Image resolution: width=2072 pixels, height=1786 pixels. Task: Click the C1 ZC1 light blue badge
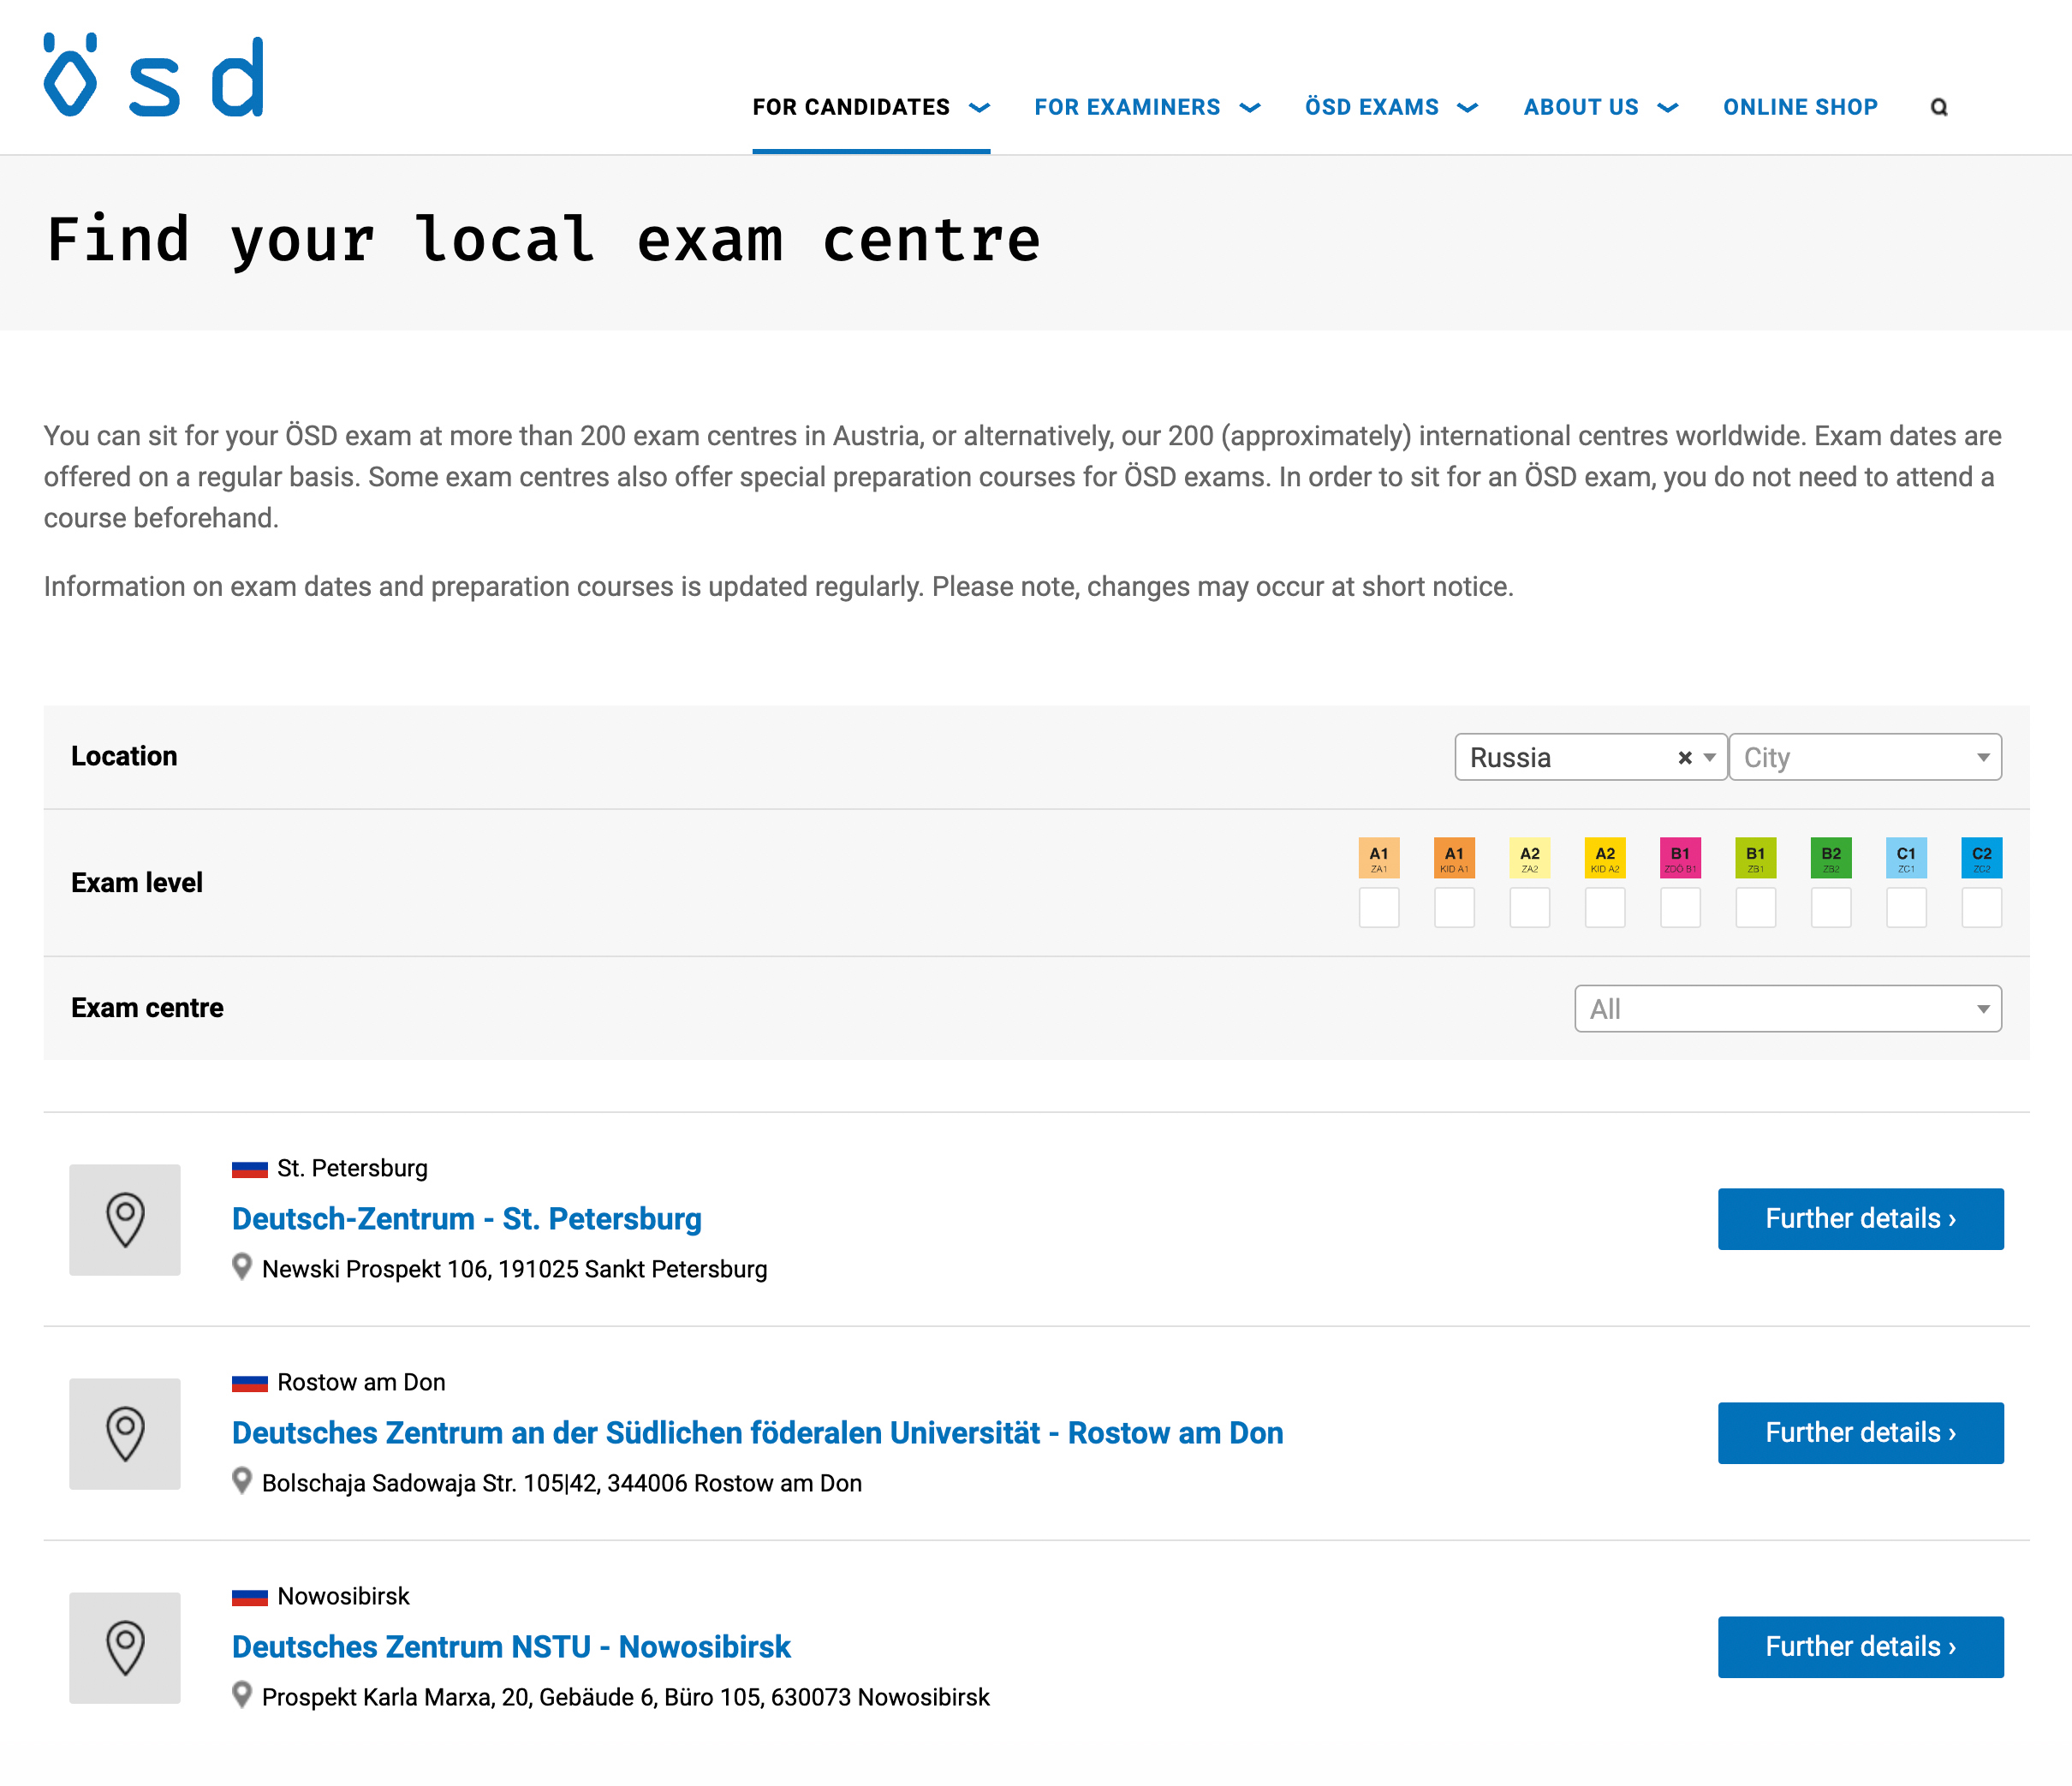[x=1906, y=857]
